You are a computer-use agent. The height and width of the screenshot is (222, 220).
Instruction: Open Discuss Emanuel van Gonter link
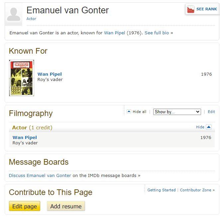(40, 175)
